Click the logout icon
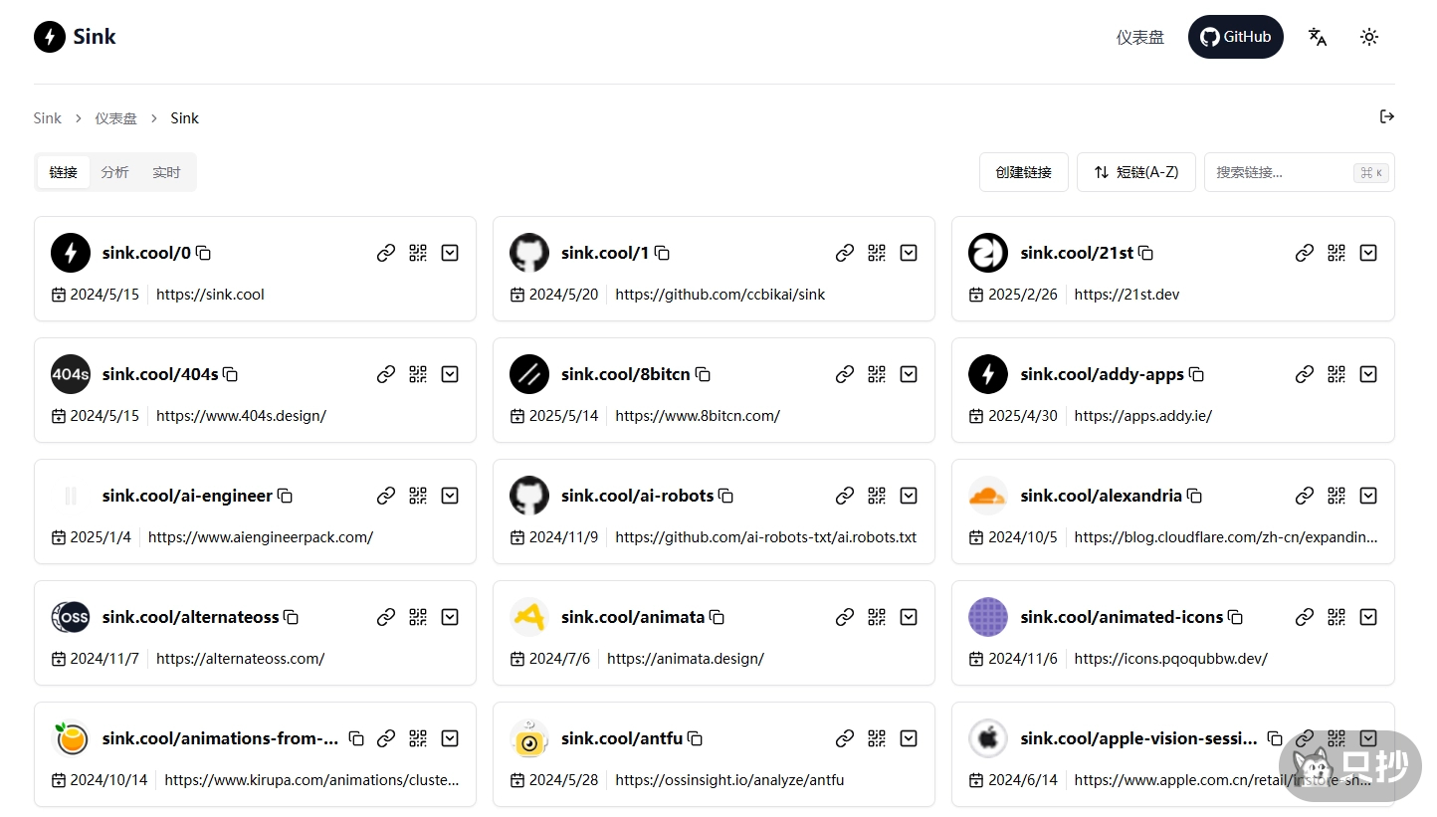Viewport: 1437px width, 817px height. point(1386,117)
